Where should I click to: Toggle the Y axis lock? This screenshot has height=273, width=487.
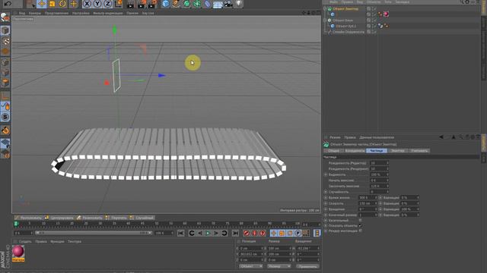pyautogui.click(x=97, y=4)
